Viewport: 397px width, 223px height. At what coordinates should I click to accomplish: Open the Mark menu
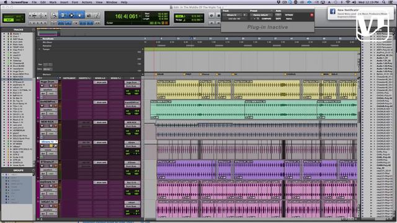53,2
